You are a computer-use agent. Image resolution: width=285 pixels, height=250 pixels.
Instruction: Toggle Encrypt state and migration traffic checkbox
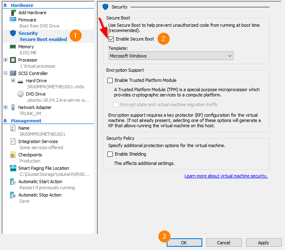point(116,105)
